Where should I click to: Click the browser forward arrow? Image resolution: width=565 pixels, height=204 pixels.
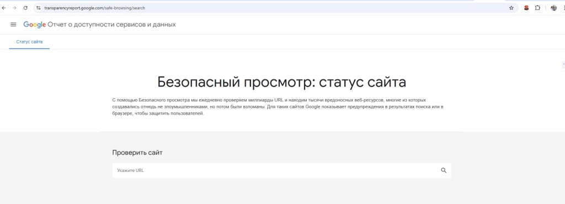[14, 8]
